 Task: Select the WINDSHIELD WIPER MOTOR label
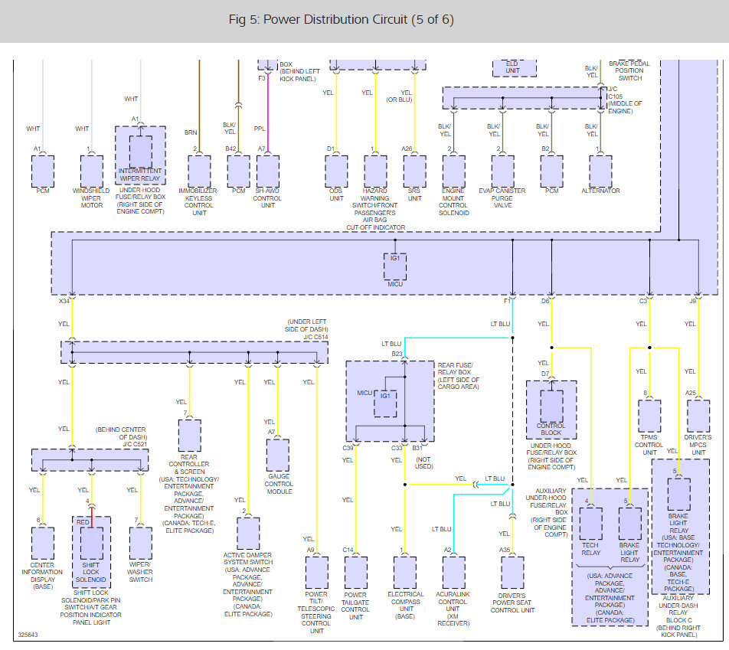91,198
